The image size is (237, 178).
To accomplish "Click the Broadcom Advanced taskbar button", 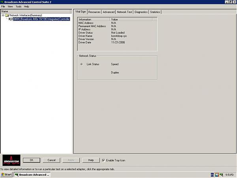I will [x=32, y=175].
